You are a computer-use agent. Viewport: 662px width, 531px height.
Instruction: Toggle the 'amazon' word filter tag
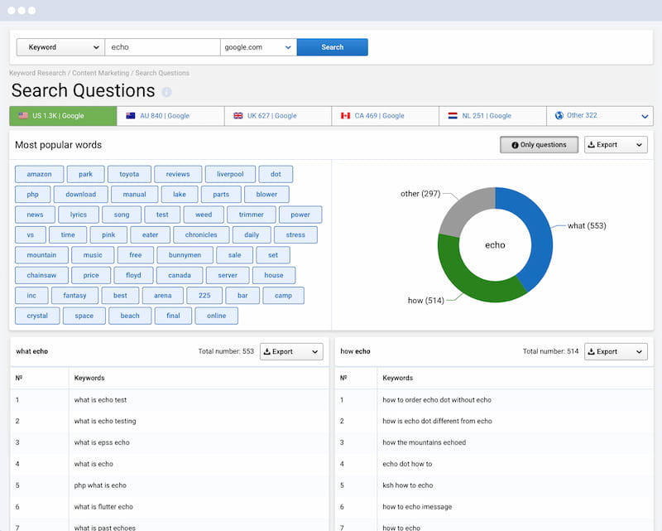point(39,174)
